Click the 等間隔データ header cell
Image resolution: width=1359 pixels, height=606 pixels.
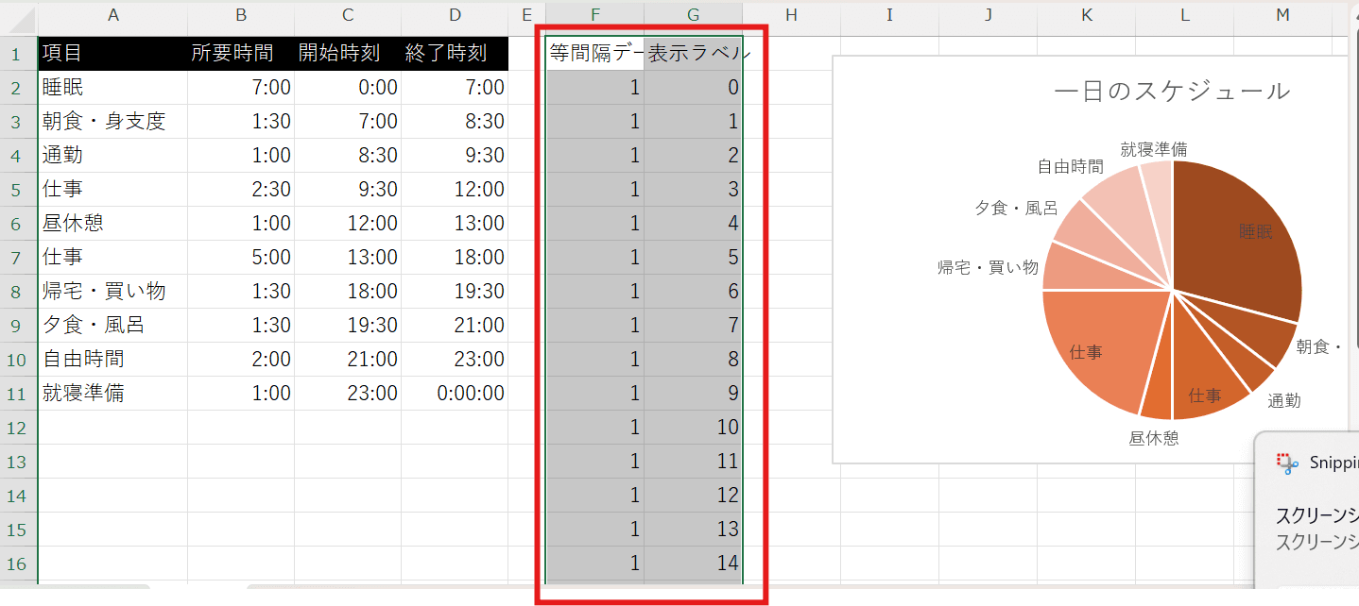(x=594, y=54)
